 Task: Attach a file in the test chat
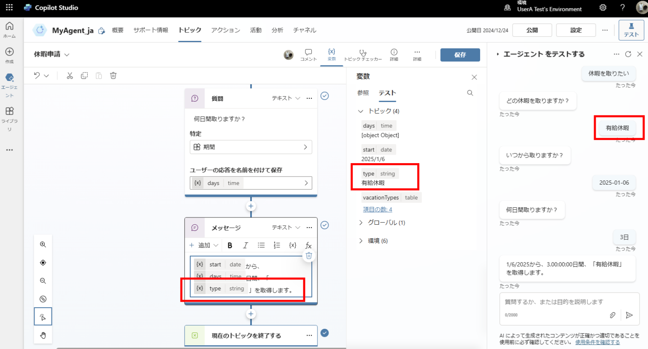[613, 315]
